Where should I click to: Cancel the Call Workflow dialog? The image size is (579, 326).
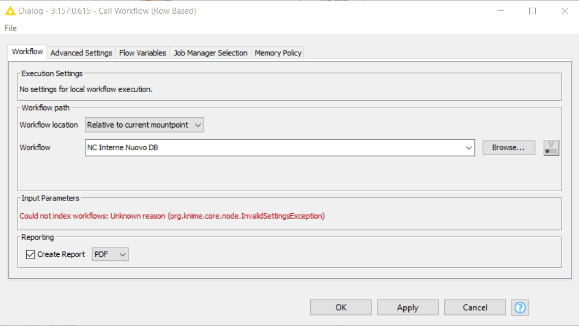tap(474, 307)
